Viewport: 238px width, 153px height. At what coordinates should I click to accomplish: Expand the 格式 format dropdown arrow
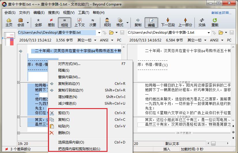[127, 23]
